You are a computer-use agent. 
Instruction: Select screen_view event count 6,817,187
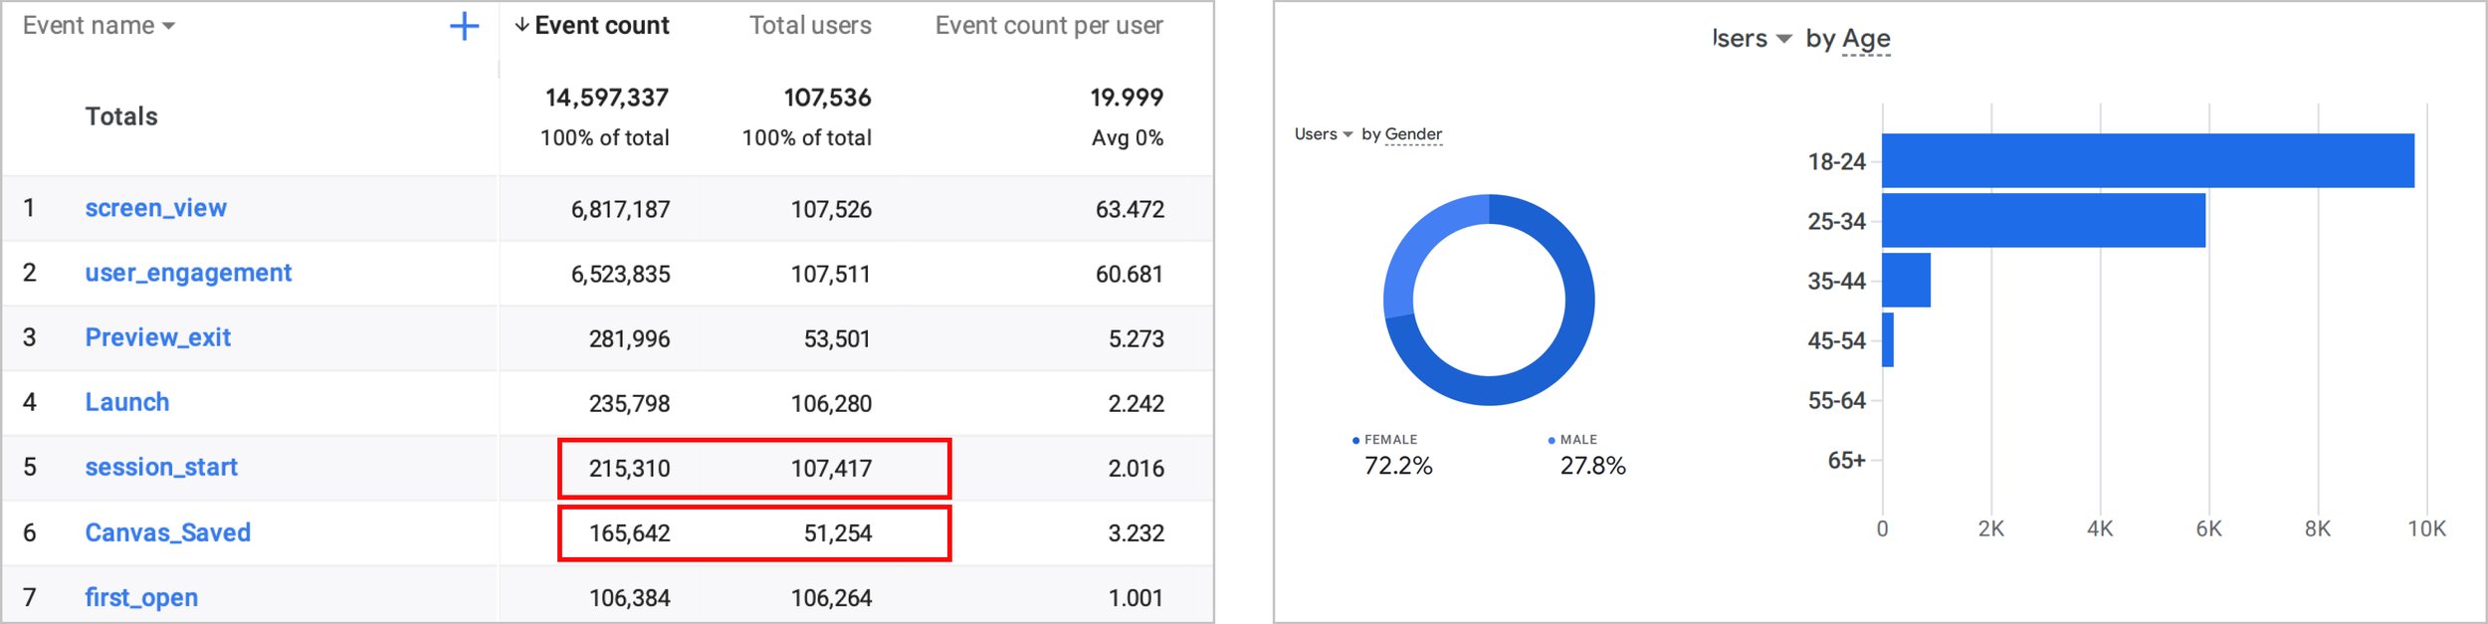tap(620, 209)
